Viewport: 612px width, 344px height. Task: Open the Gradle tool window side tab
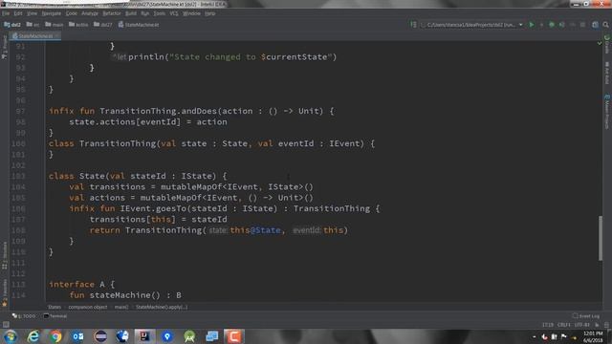[607, 45]
